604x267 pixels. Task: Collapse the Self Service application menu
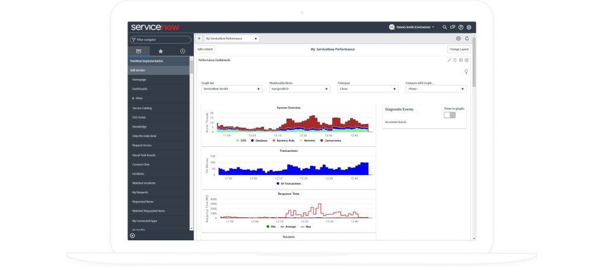click(158, 71)
